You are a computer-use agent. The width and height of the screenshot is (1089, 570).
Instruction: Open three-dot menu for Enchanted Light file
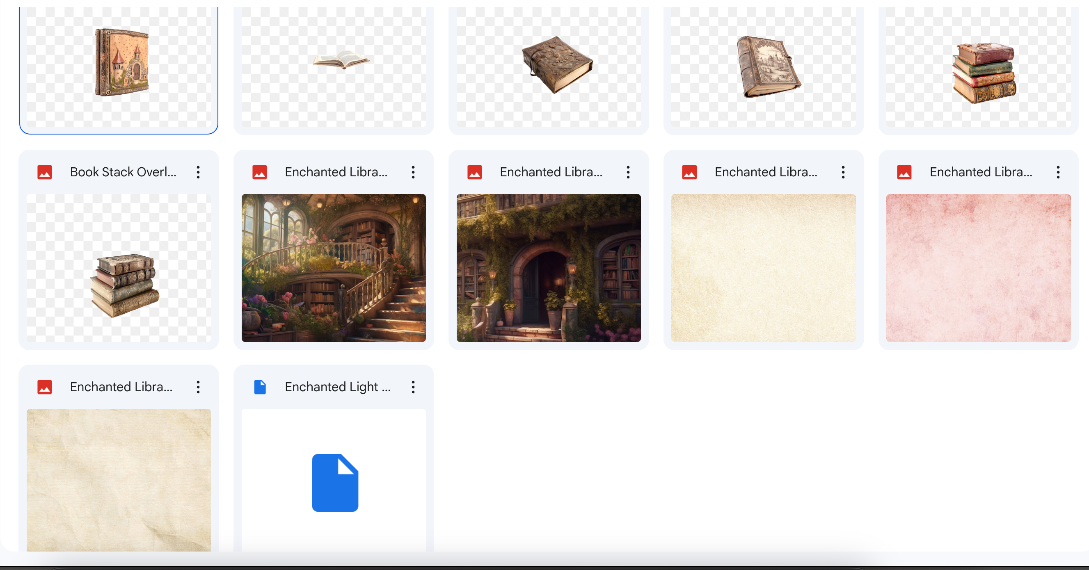coord(413,387)
